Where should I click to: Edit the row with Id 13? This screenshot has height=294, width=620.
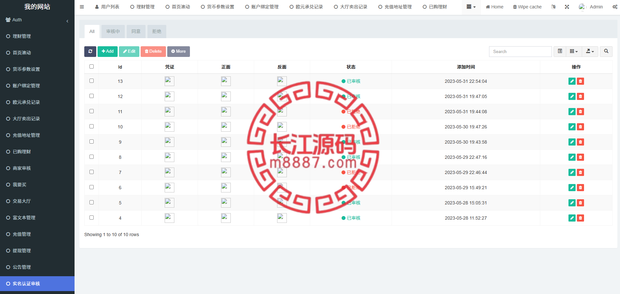pyautogui.click(x=572, y=81)
